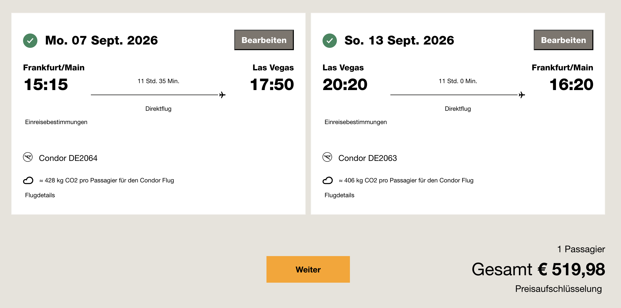Click the Condor logo next to DE2064
Screen dimensions: 621x308
[x=28, y=157]
